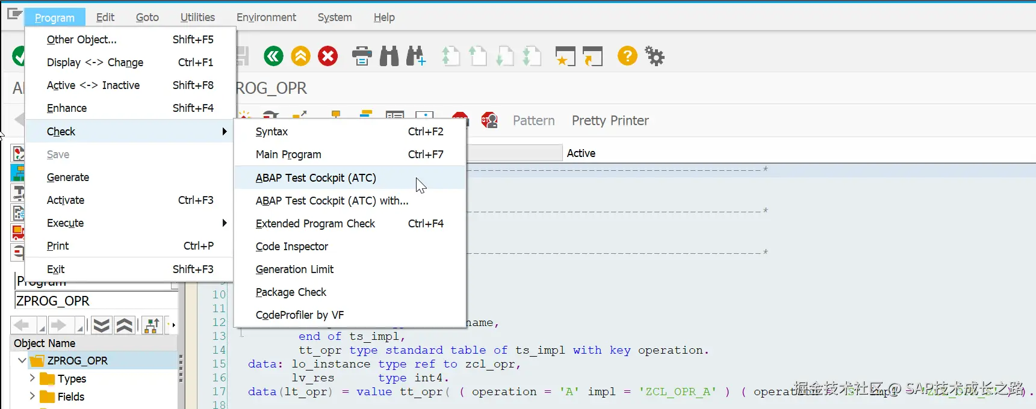Click the Print icon in toolbar
This screenshot has height=409, width=1036.
coord(362,57)
